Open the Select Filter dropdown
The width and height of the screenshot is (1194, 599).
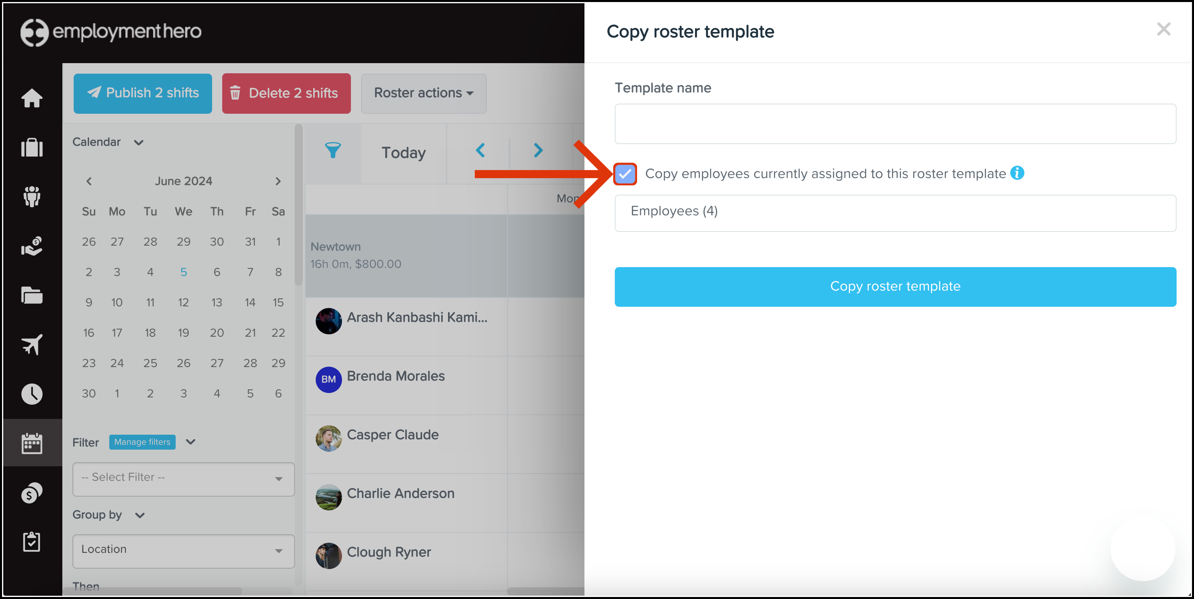pyautogui.click(x=183, y=478)
